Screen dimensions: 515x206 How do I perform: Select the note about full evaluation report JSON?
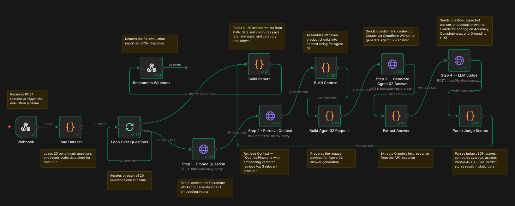pos(150,44)
